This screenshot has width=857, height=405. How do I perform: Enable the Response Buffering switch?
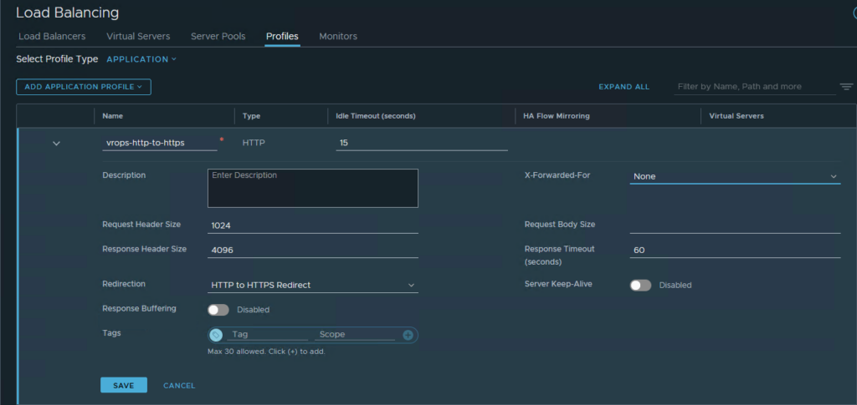point(218,310)
